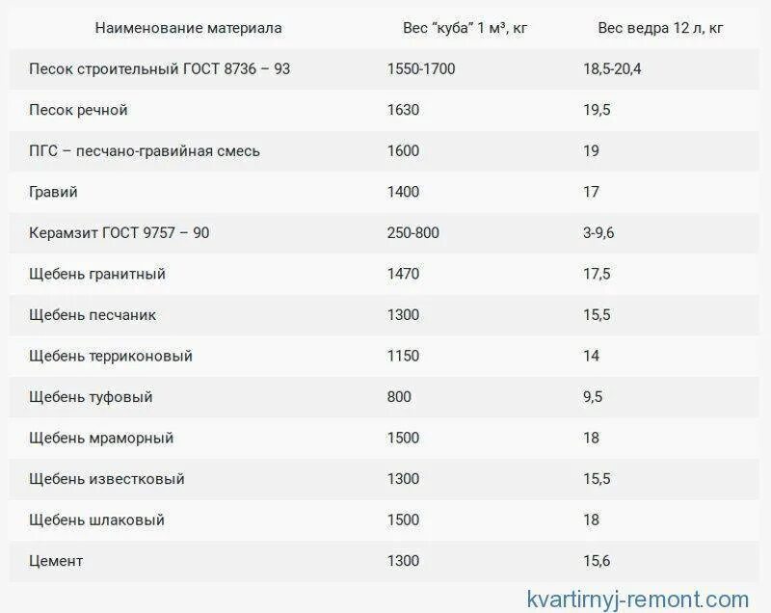Select the 'Щебень песчаник' entry

[x=93, y=314]
